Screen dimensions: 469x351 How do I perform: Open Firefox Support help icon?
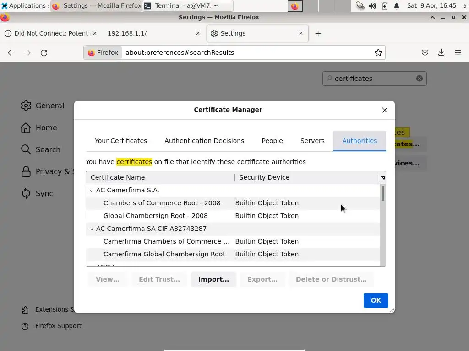(x=25, y=326)
